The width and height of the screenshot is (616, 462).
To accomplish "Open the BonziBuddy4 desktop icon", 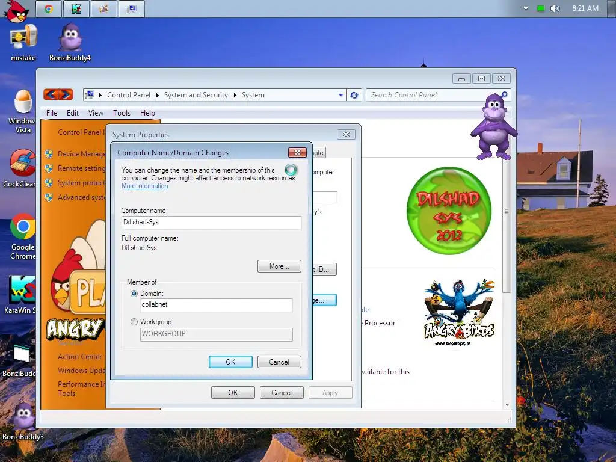I will click(x=70, y=43).
